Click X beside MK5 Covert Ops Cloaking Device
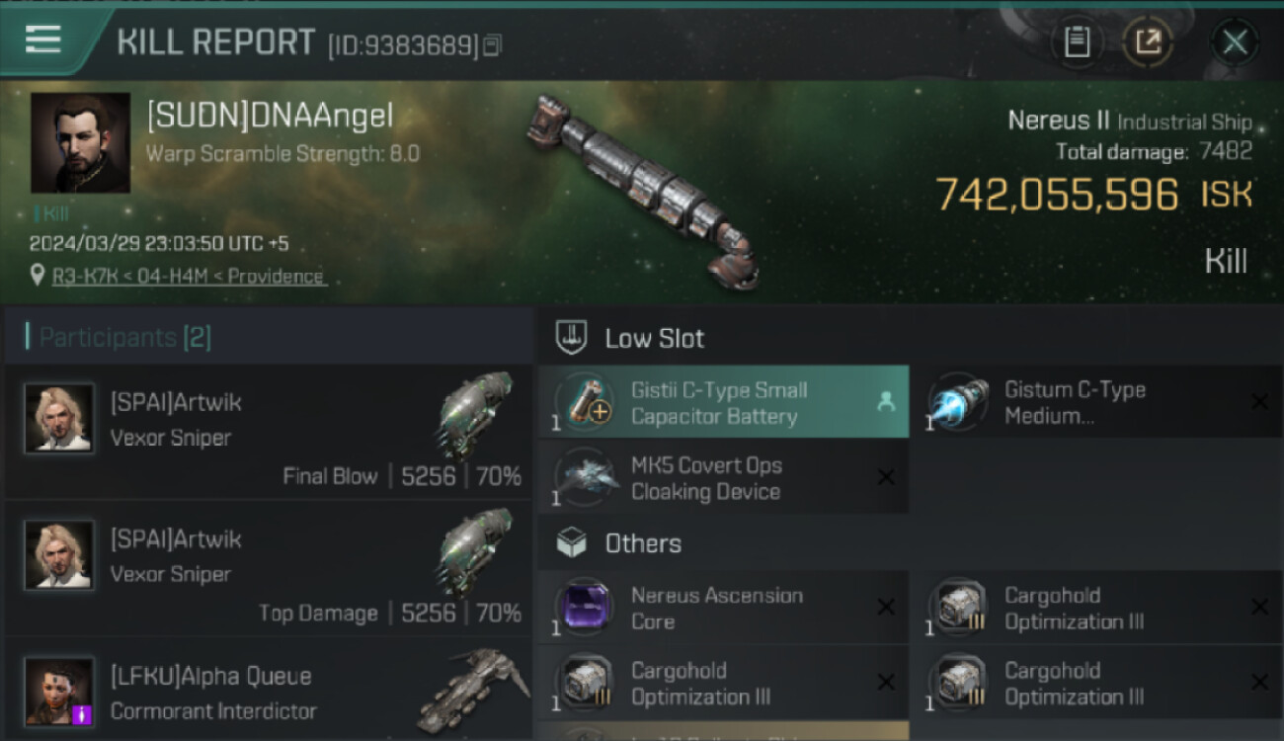1284x741 pixels. [886, 477]
